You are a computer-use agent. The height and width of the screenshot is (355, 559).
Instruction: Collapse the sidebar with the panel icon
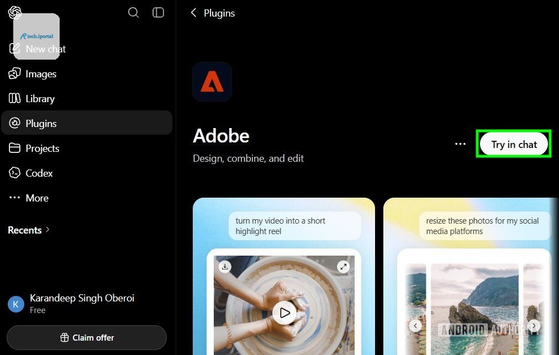point(158,13)
